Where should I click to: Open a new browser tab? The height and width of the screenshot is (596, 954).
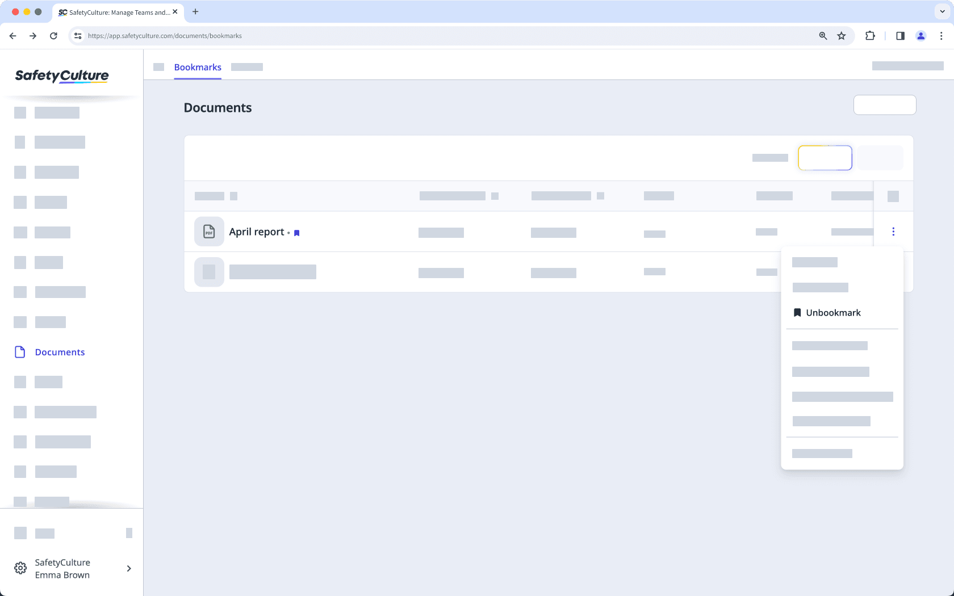(195, 11)
